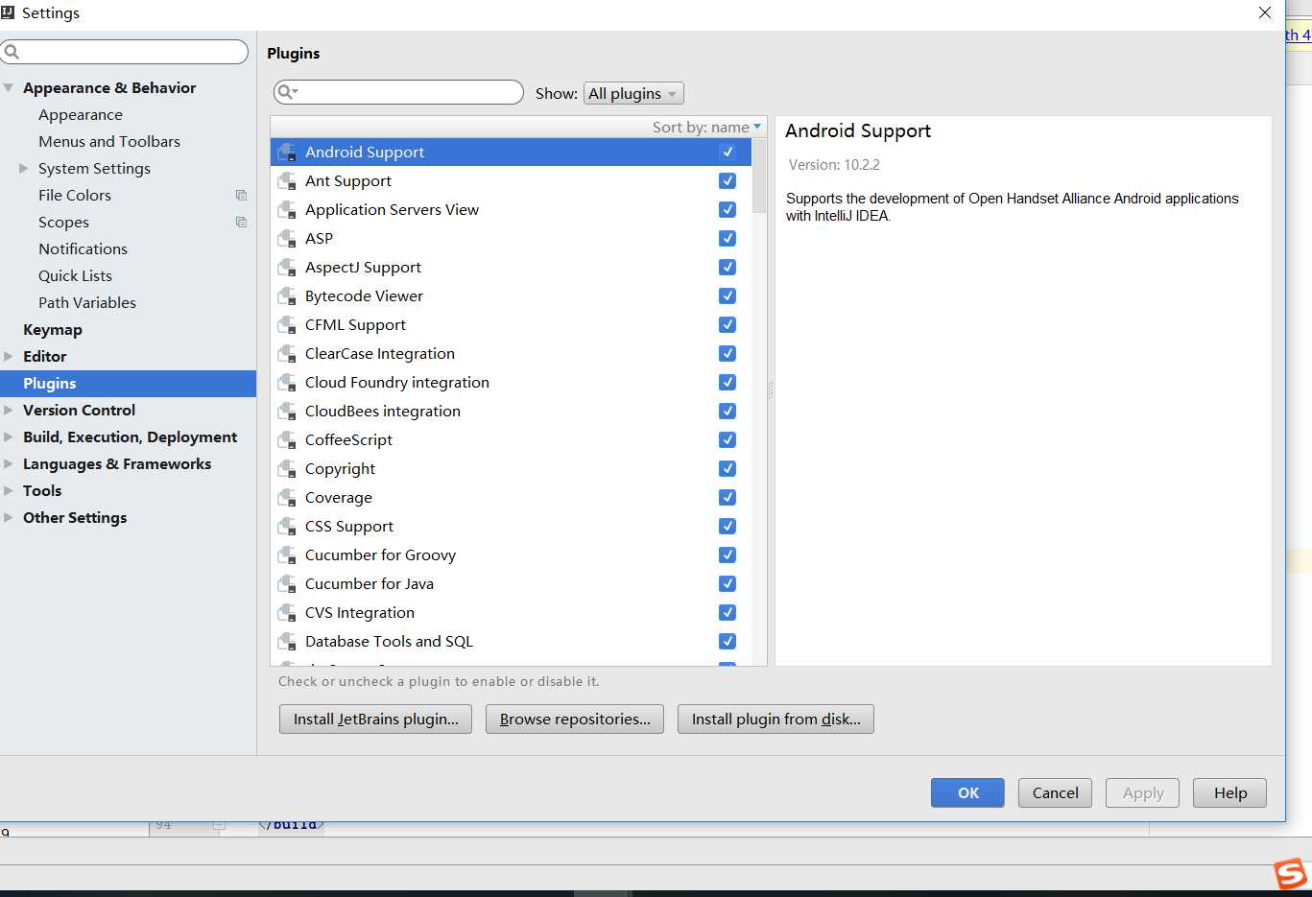Click the Install JetBrains plugin button
Viewport: 1312px width, 897px height.
click(375, 719)
